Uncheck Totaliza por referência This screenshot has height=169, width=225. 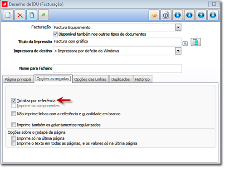(x=14, y=100)
